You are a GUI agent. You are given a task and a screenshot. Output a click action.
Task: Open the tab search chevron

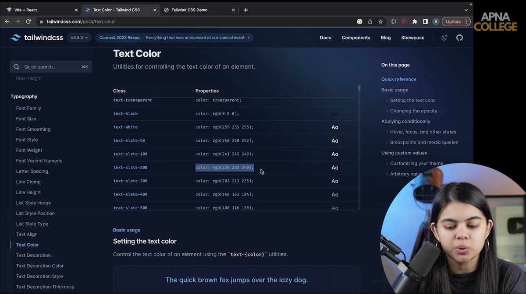coord(466,10)
